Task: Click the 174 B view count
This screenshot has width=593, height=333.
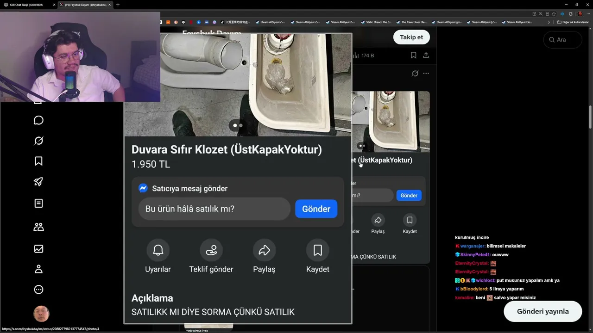Action: point(363,55)
